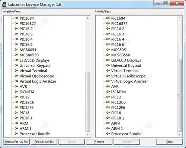The image size is (186, 148).
Task: Click key icon beside PIC12 in Installed Keys
Action: pyautogui.click(x=108, y=97)
